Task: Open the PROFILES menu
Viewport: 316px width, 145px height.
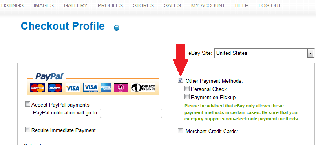Action: click(x=110, y=5)
